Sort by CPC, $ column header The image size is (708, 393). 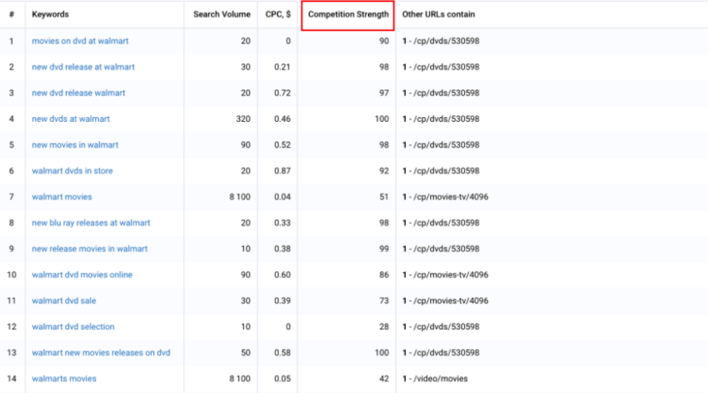278,14
